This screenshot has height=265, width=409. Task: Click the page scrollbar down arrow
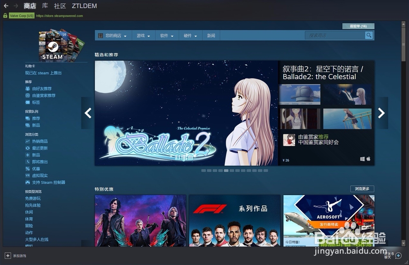click(403, 244)
